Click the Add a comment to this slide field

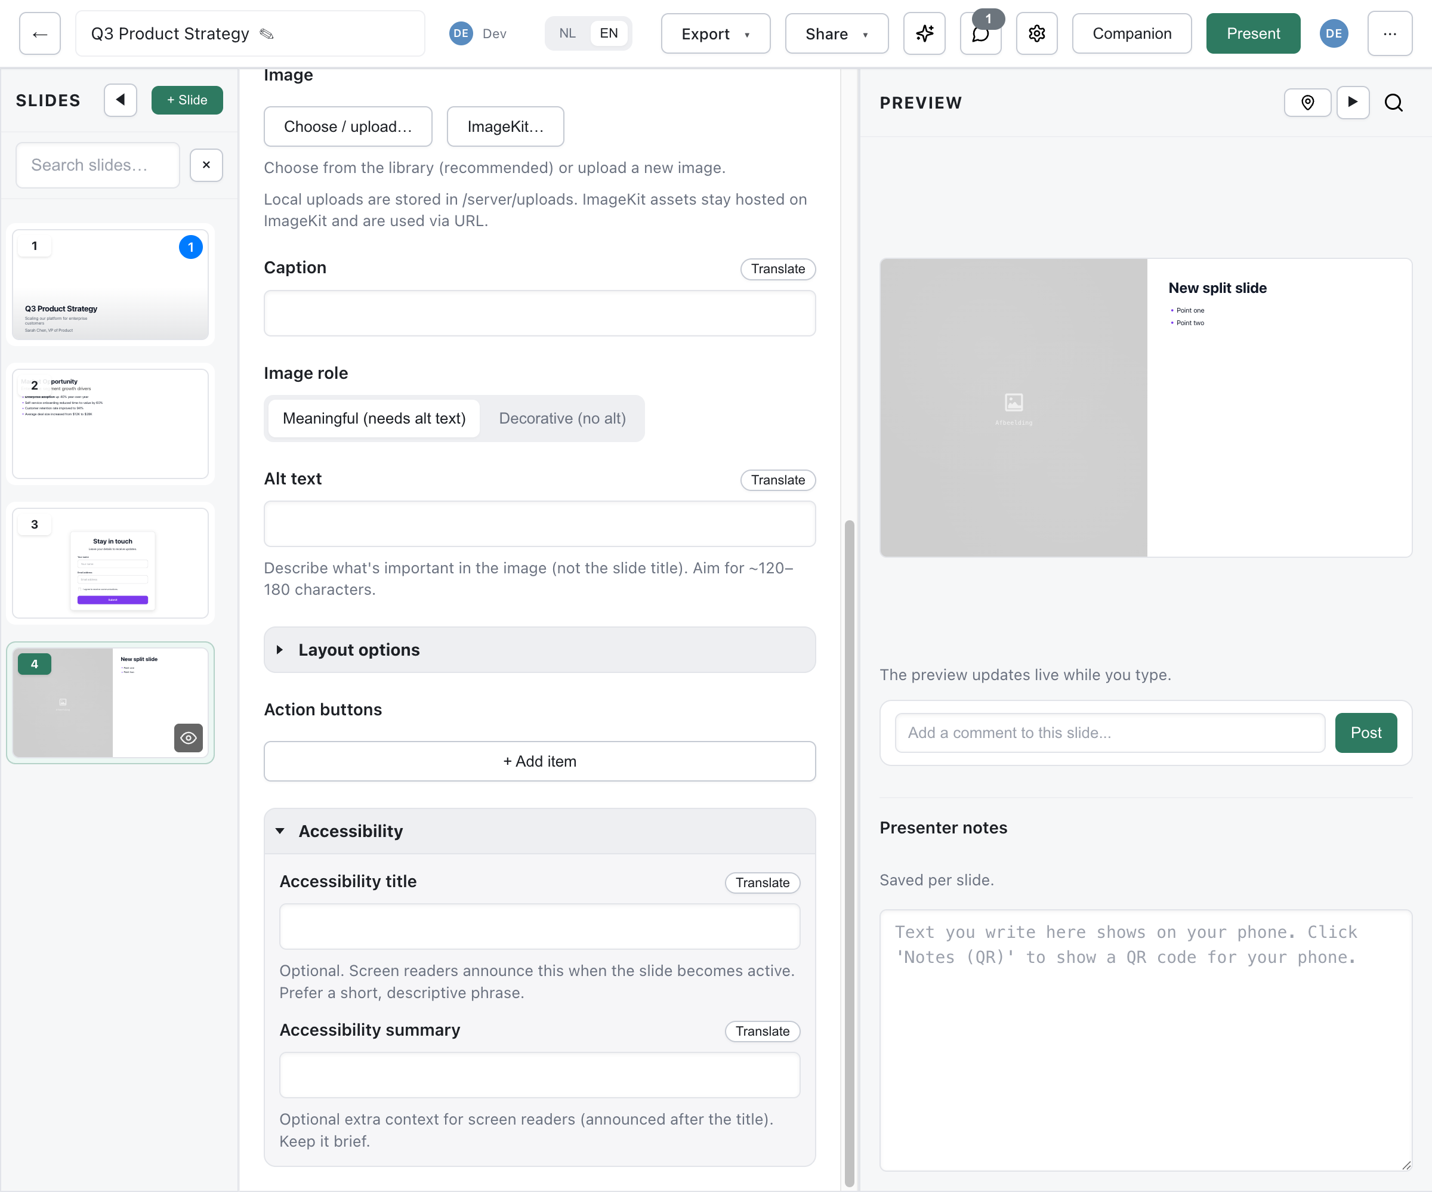(x=1109, y=733)
